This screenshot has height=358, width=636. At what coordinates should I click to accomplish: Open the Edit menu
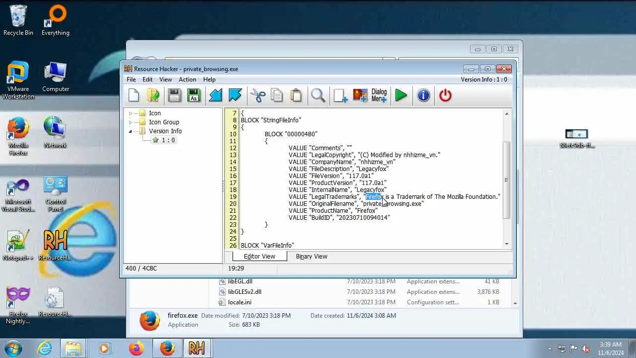148,80
